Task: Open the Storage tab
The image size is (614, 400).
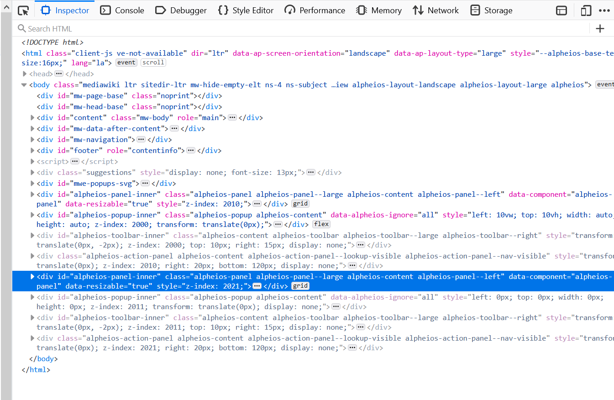Action: [x=491, y=10]
